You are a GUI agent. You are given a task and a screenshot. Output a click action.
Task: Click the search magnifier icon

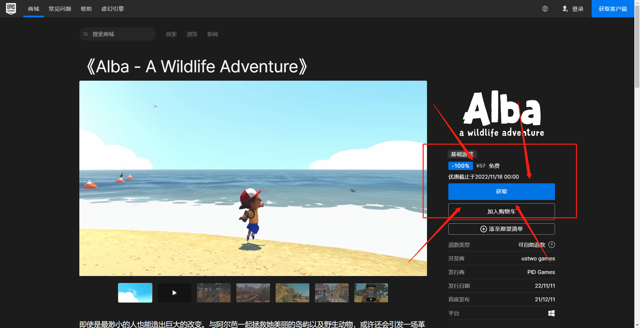click(86, 34)
